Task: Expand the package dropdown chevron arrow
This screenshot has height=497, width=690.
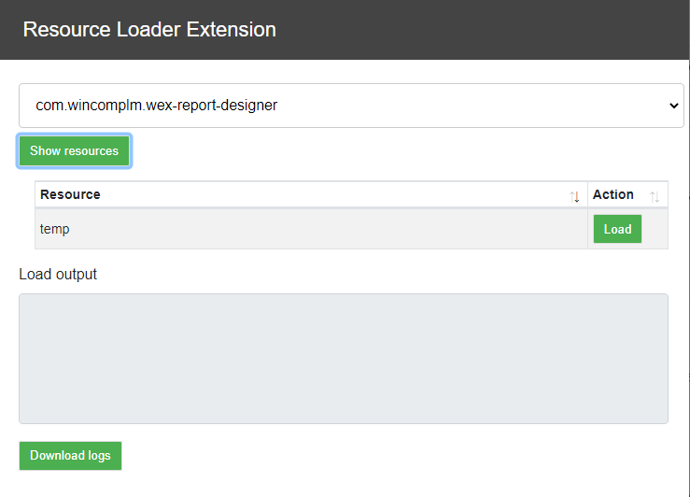Action: (673, 106)
